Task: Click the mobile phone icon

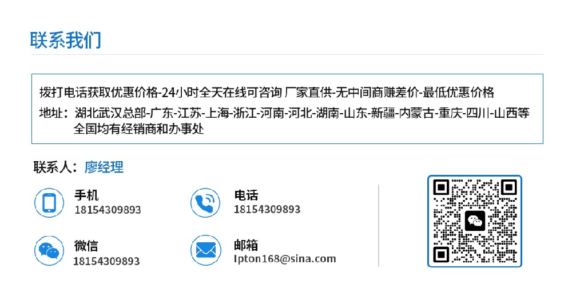Action: tap(49, 203)
